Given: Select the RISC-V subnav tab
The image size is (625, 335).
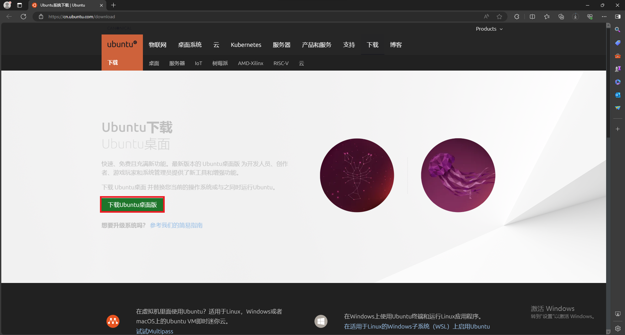Looking at the screenshot, I should point(281,63).
